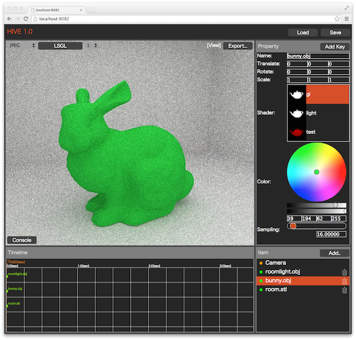Click the Save button
This screenshot has height=340, width=356.
coord(335,33)
